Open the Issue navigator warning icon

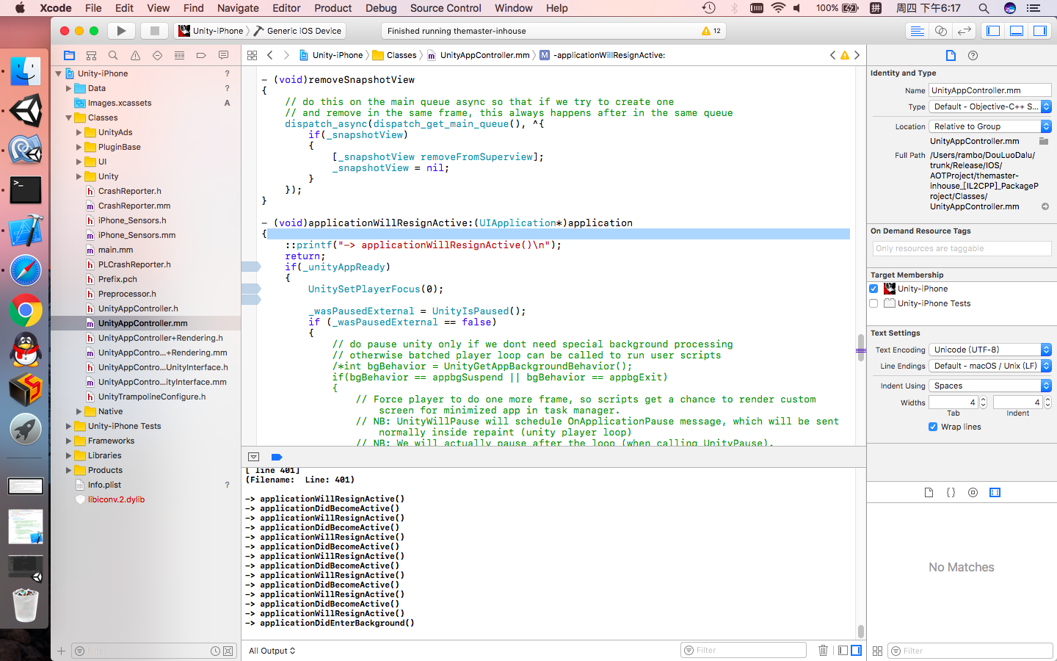(135, 56)
